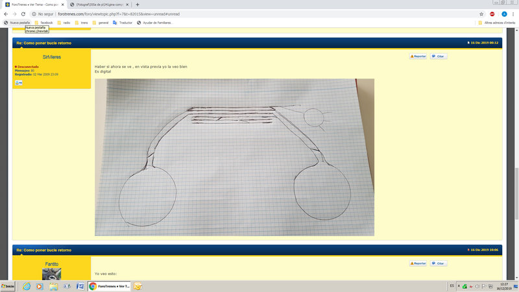Open the Word icon in the taskbar

tap(80, 286)
